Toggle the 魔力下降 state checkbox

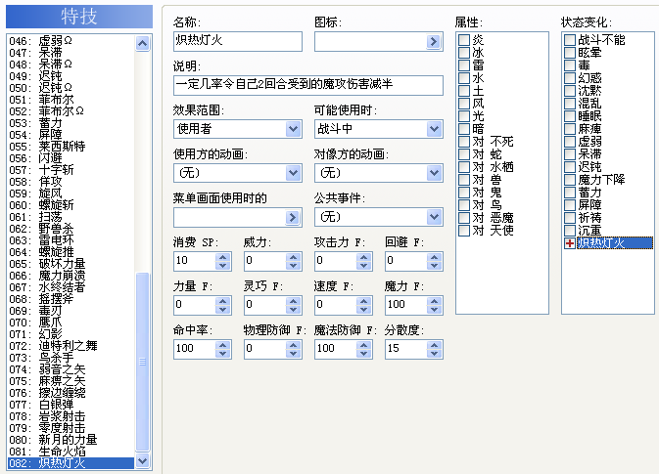coord(570,180)
